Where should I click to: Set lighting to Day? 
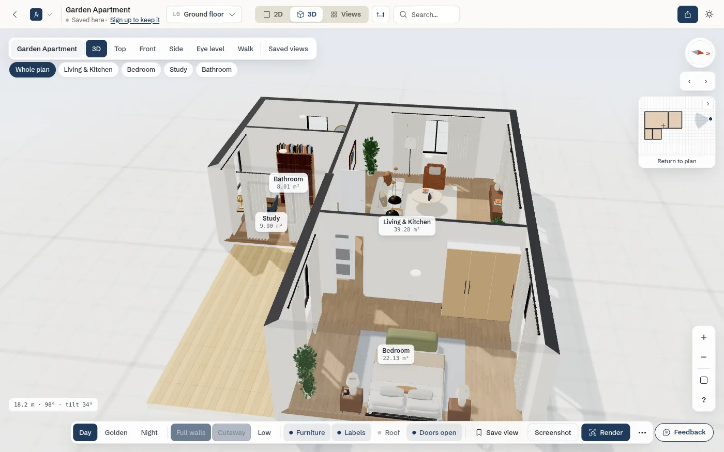pyautogui.click(x=85, y=433)
